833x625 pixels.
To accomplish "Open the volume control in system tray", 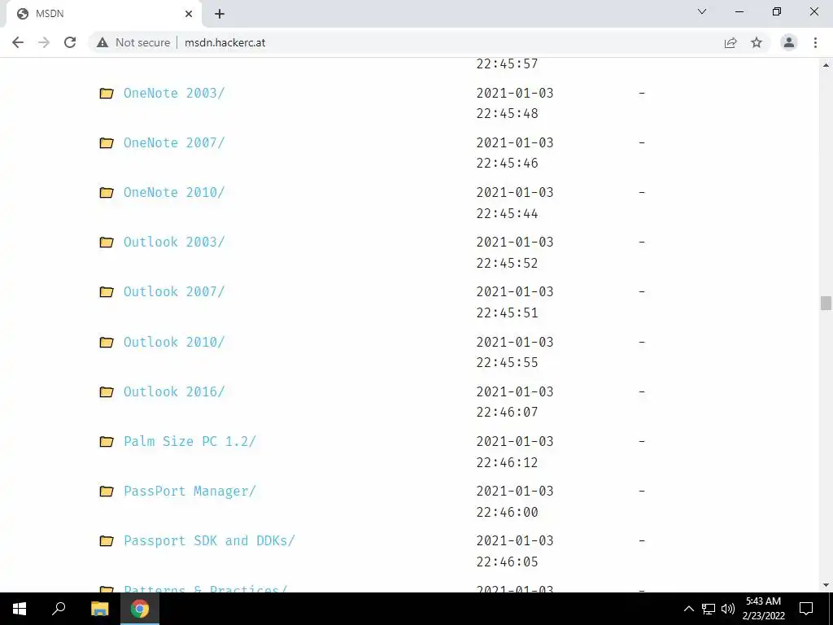I will click(x=728, y=609).
